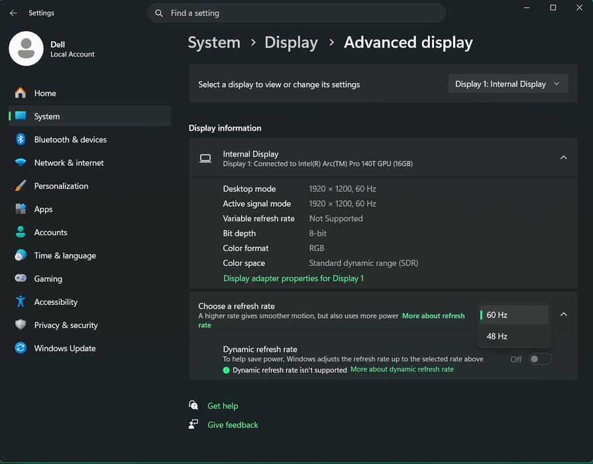The height and width of the screenshot is (464, 593).
Task: Toggle the Dynamic refresh rate switch
Action: (540, 359)
